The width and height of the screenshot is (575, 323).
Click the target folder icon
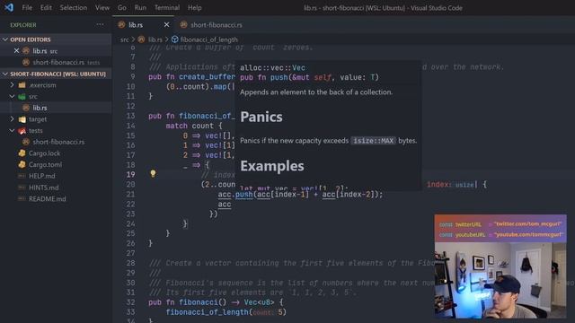click(x=22, y=119)
